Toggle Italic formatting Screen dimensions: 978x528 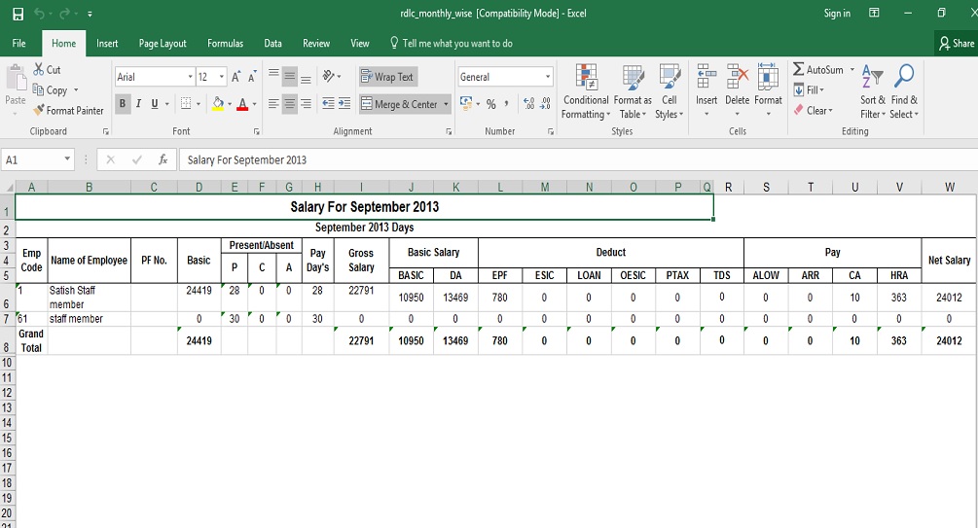tap(139, 104)
